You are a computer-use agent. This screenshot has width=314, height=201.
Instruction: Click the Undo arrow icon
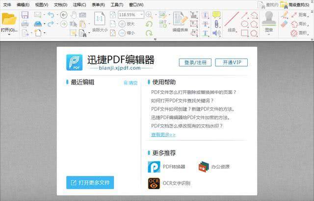tap(51, 15)
